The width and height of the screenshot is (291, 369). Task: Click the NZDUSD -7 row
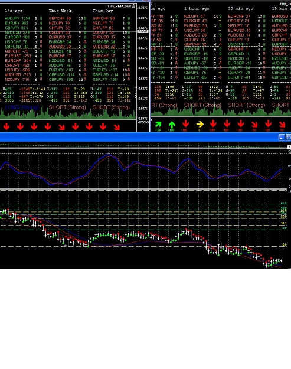pyautogui.click(x=247, y=58)
